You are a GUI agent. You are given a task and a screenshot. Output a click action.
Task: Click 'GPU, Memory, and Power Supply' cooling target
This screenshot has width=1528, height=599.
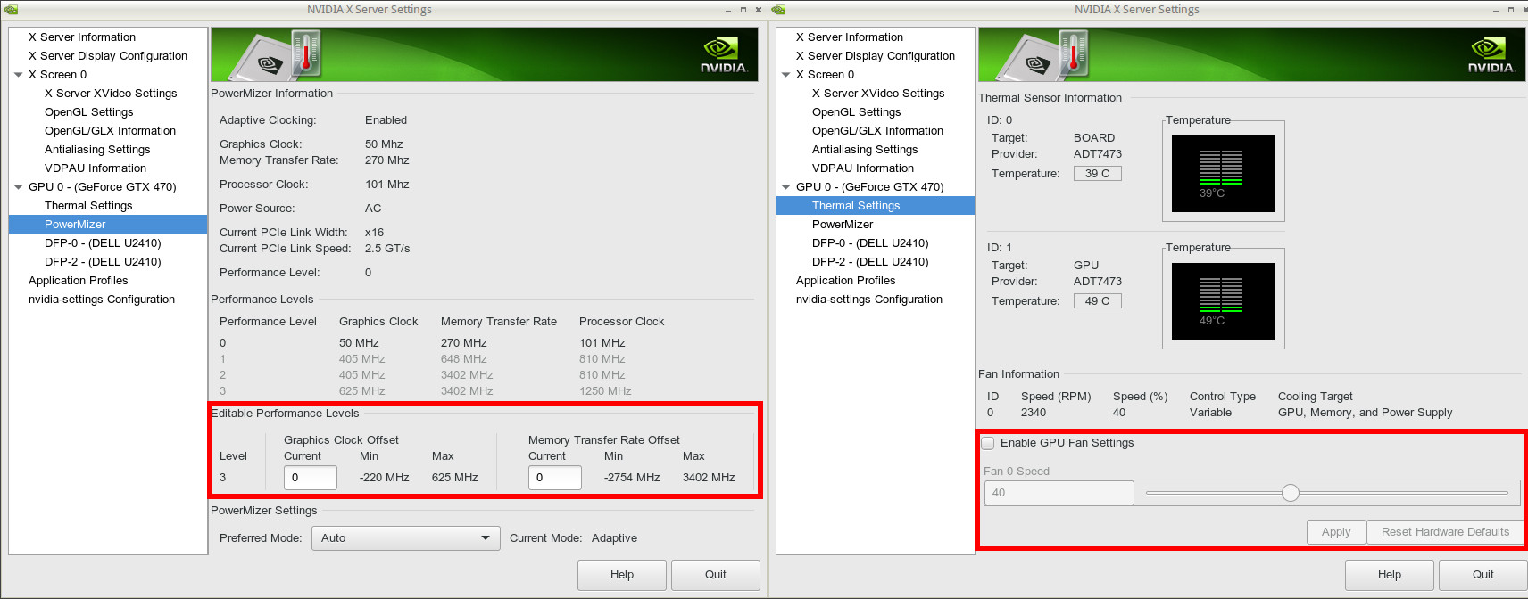point(1365,413)
